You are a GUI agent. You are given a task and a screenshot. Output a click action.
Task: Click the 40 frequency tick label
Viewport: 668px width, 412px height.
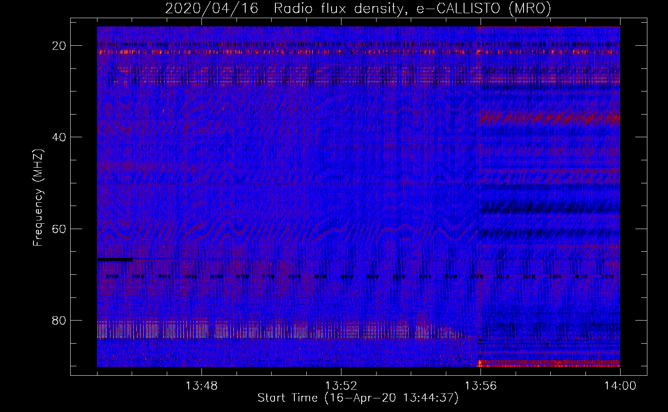pyautogui.click(x=59, y=137)
